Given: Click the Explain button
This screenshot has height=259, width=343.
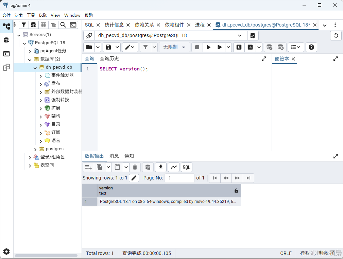Looking at the screenshot, I should (239, 47).
